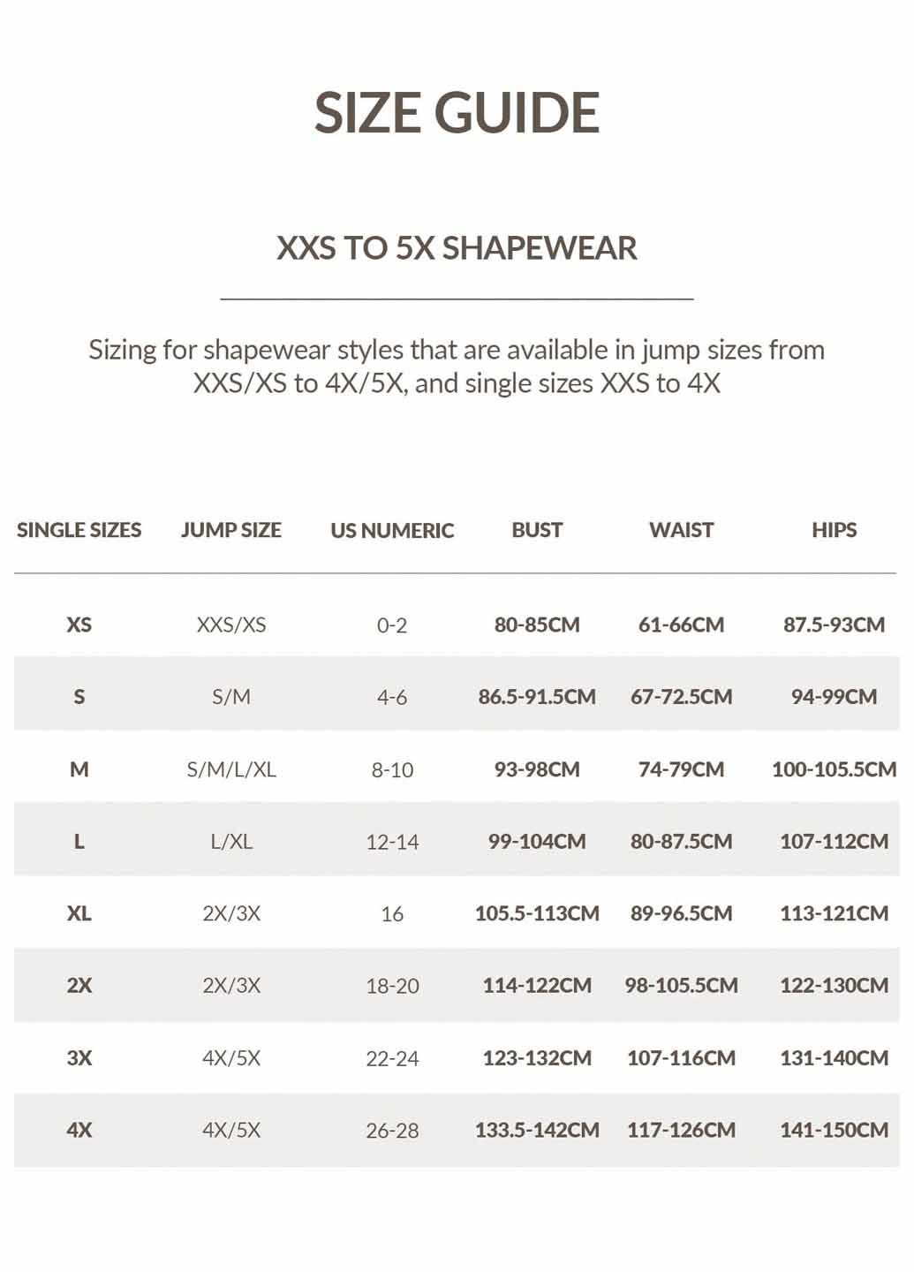The width and height of the screenshot is (914, 1272).
Task: Select the 80-87.5CM waist measurement
Action: click(681, 842)
